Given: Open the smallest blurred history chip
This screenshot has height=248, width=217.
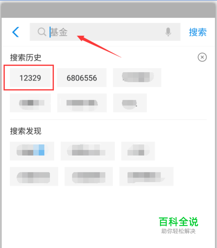Looking at the screenshot, I should point(130,103).
